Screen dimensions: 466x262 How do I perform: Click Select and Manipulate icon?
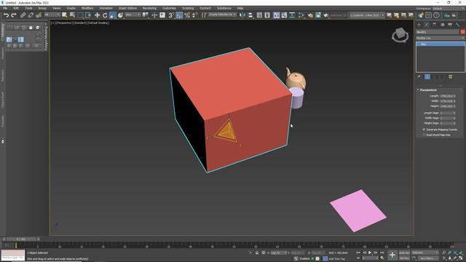pyautogui.click(x=154, y=15)
